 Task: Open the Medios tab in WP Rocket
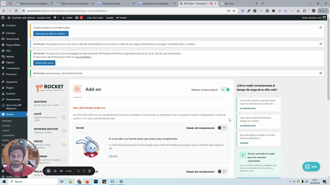tap(50, 144)
